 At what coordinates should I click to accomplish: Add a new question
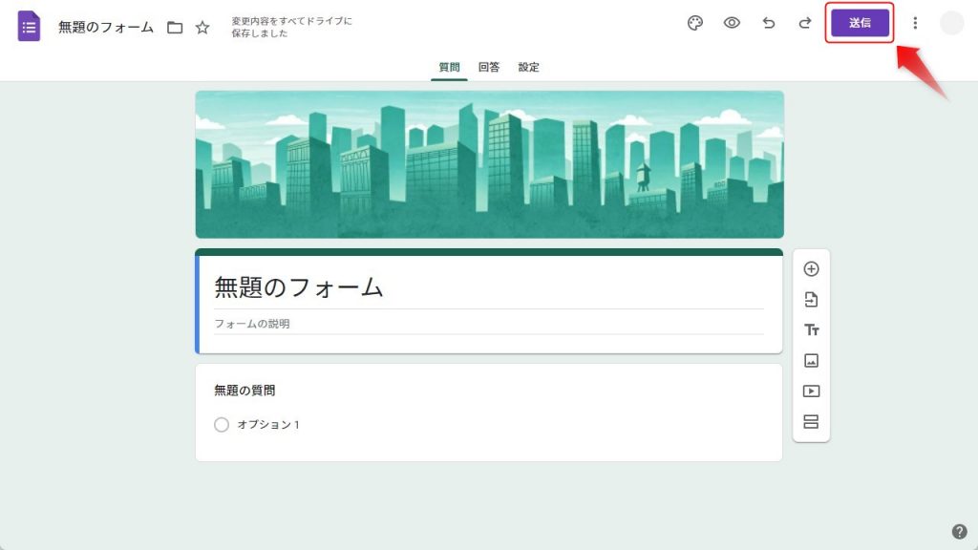point(811,268)
